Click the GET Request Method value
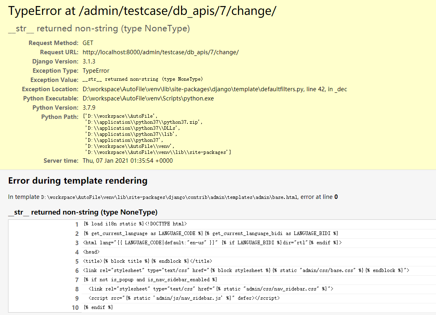Screen dimensions: 436x315 click(87, 43)
